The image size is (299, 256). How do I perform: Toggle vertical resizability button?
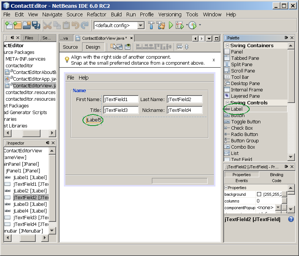187,47
